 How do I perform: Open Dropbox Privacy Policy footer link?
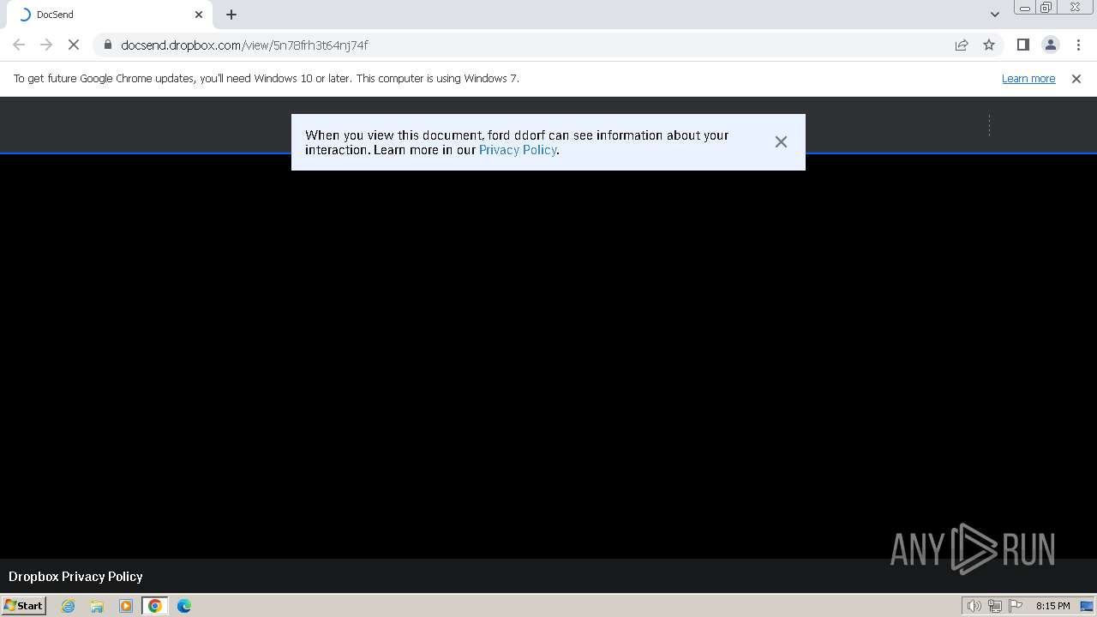coord(75,577)
